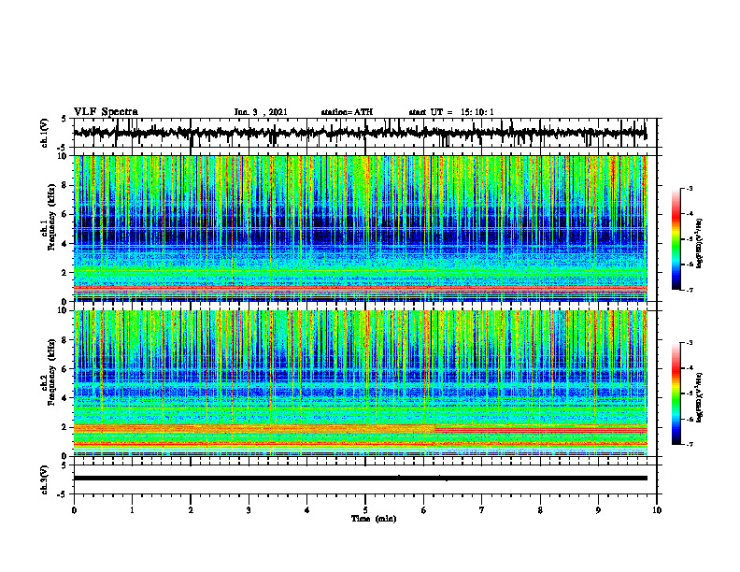Click the ch.1 spectrogram panel
The image size is (740, 572).
point(361,228)
